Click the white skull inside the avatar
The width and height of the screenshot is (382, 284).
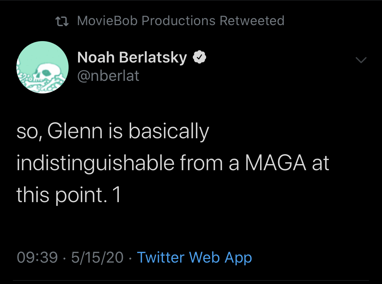click(x=48, y=72)
